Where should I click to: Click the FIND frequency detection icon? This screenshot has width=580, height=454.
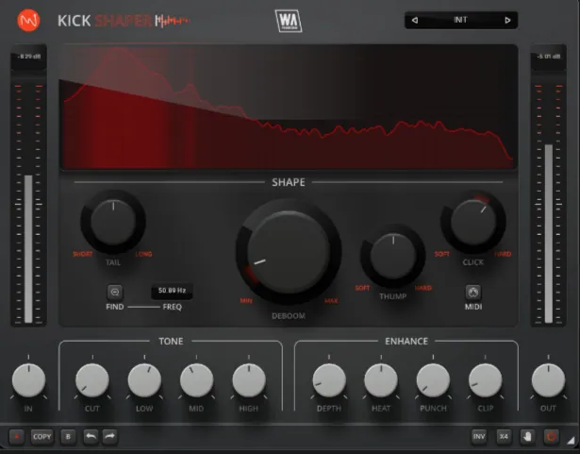click(x=115, y=293)
